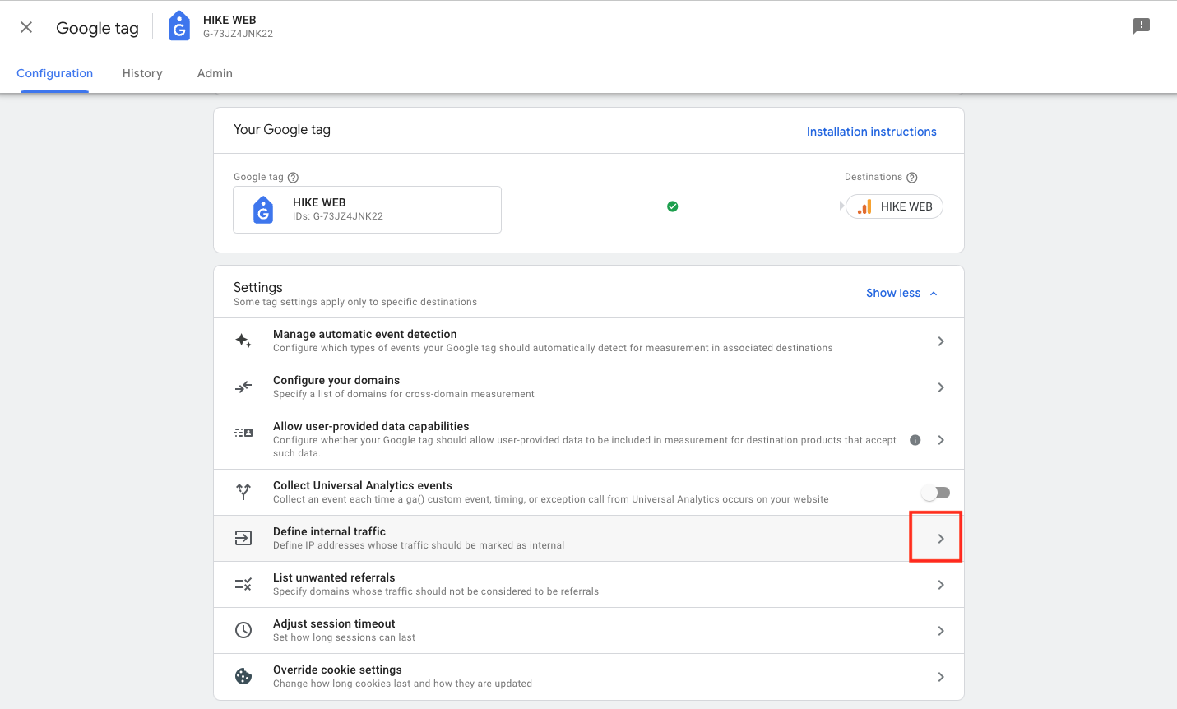Switch to the Configuration tab

click(x=55, y=73)
